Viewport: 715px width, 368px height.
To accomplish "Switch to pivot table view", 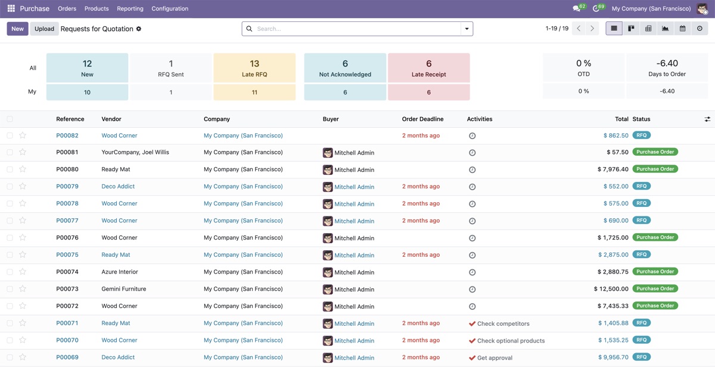I will coord(648,28).
